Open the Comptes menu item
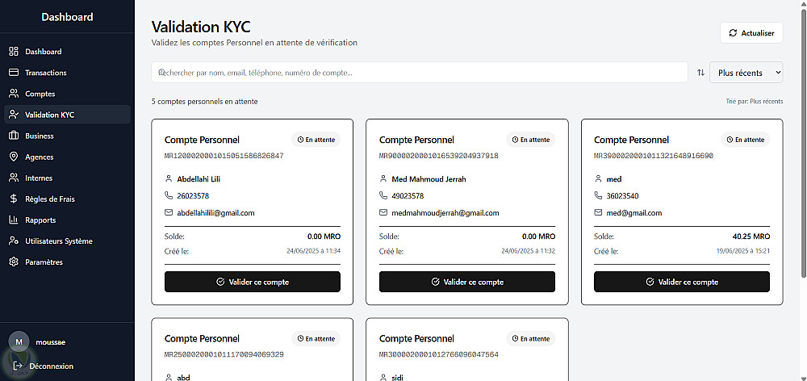 click(x=40, y=94)
